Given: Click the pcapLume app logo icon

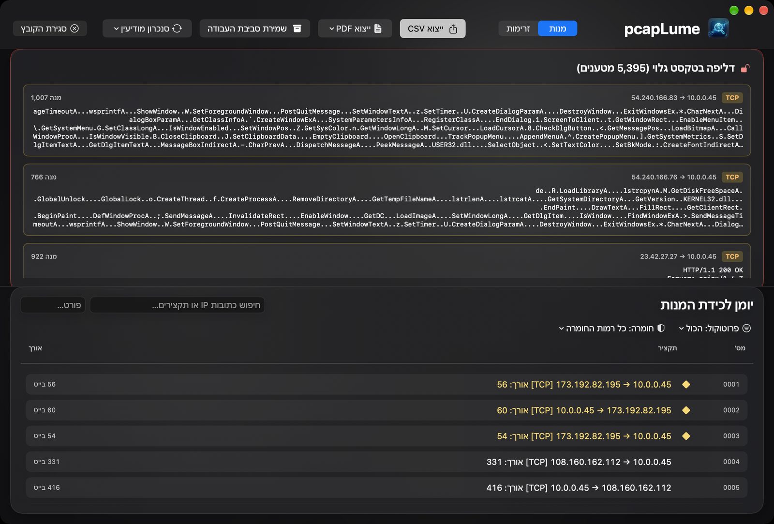Looking at the screenshot, I should click(x=718, y=29).
